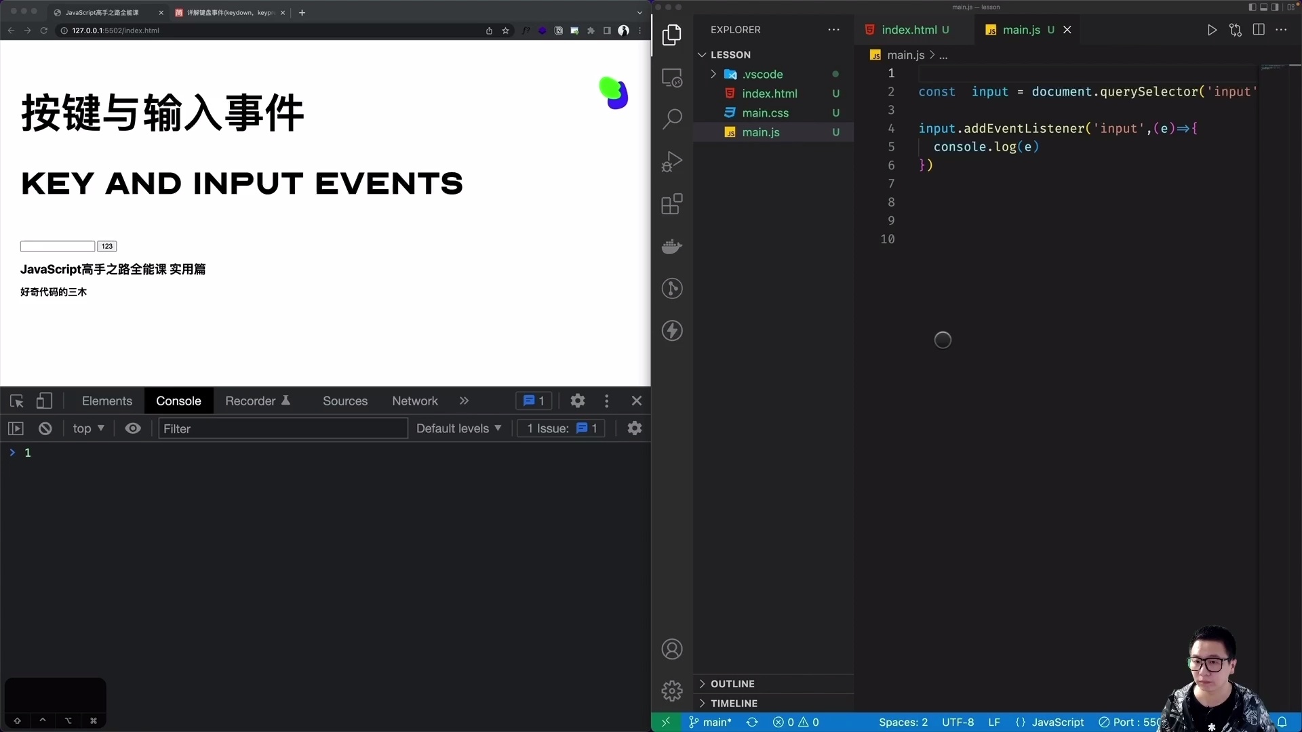This screenshot has width=1302, height=732.
Task: Open the Explorer panel in VS Code
Action: [672, 35]
